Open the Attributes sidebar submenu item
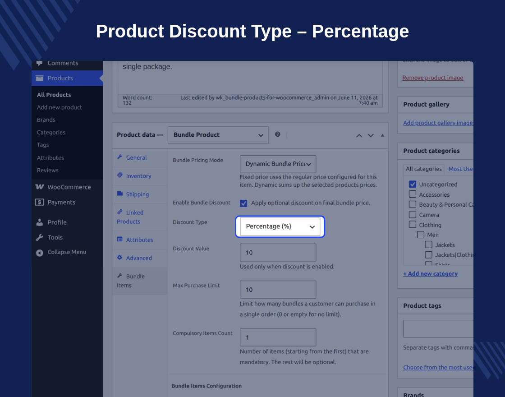This screenshot has height=397, width=505. [50, 158]
